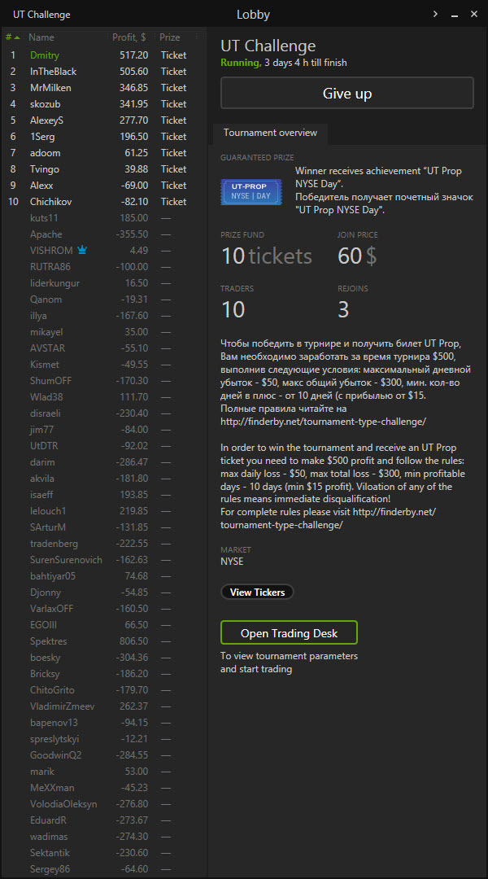Click the chevron arrow in the title bar

click(x=436, y=14)
